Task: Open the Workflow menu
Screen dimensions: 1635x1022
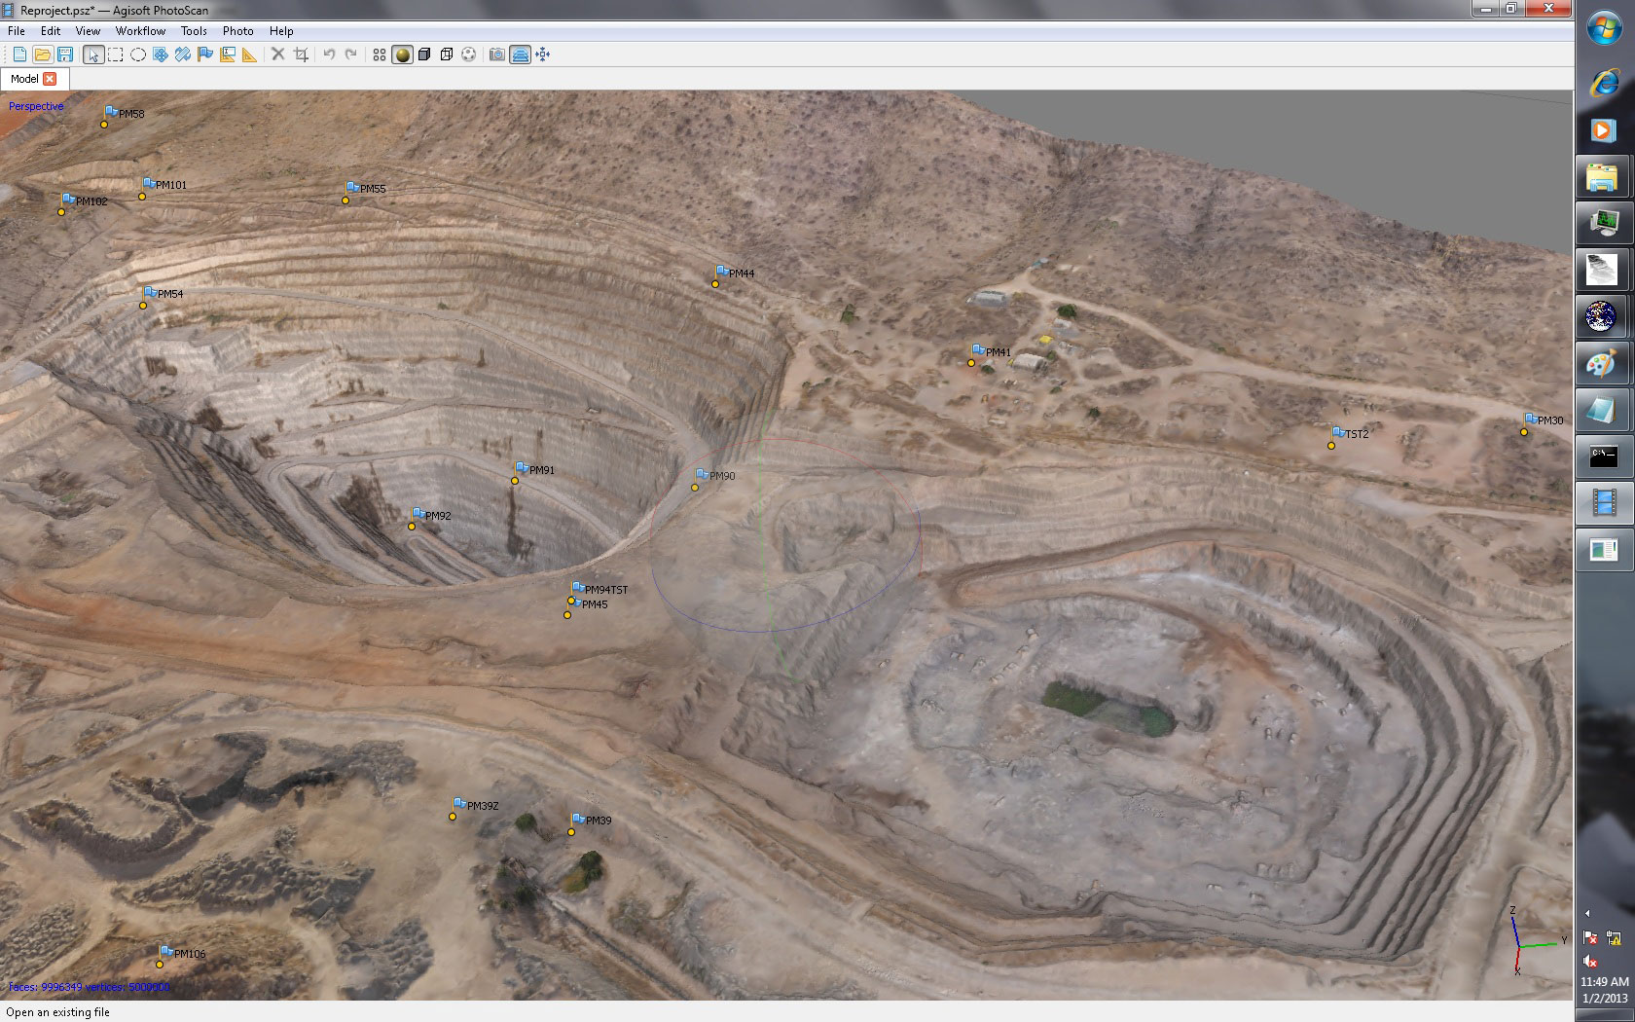Action: click(x=140, y=31)
